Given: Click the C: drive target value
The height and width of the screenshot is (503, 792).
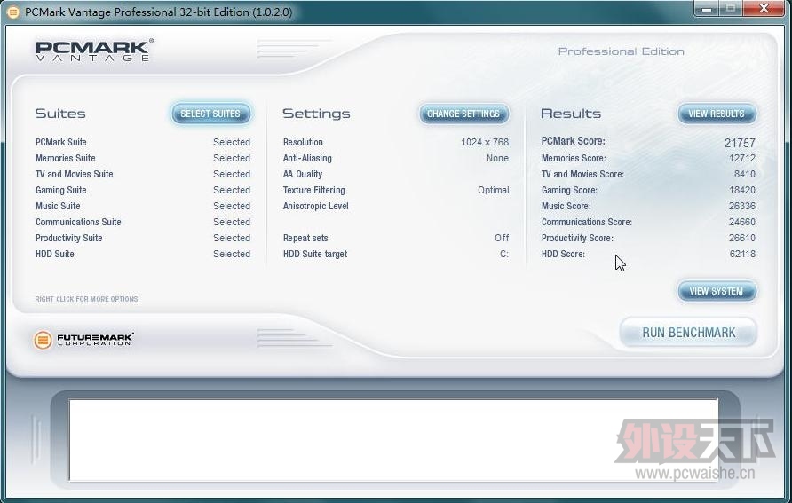Looking at the screenshot, I should pyautogui.click(x=504, y=254).
